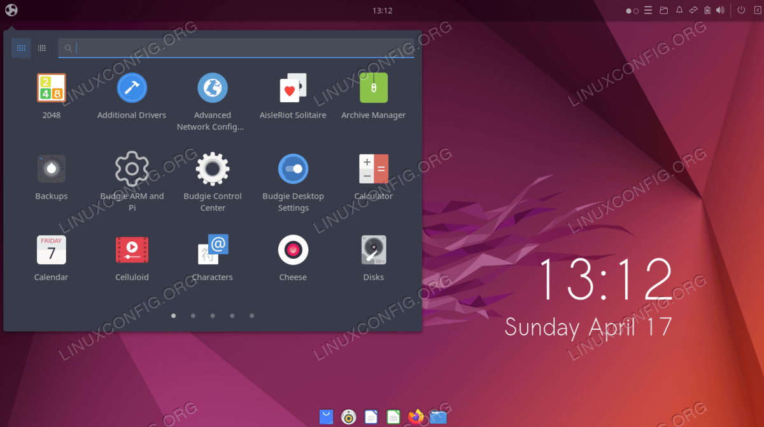Open the Calendar app
The height and width of the screenshot is (427, 764).
coord(51,258)
